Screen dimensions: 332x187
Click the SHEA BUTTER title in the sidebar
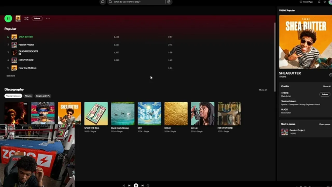(290, 73)
